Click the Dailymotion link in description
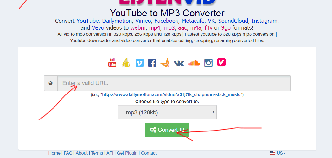 [x=117, y=21]
